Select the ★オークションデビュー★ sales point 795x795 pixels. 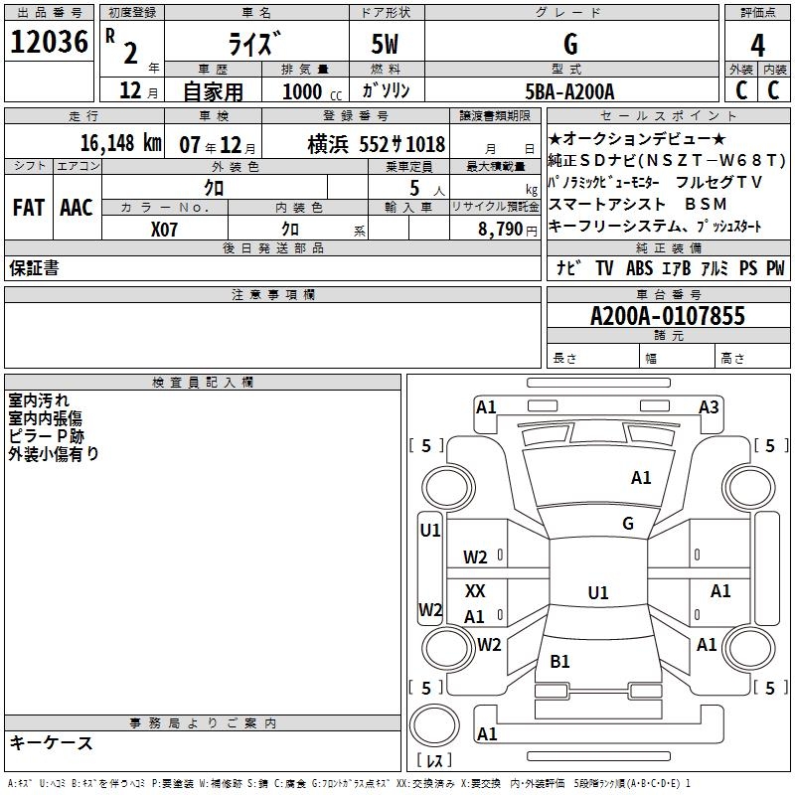click(x=637, y=138)
